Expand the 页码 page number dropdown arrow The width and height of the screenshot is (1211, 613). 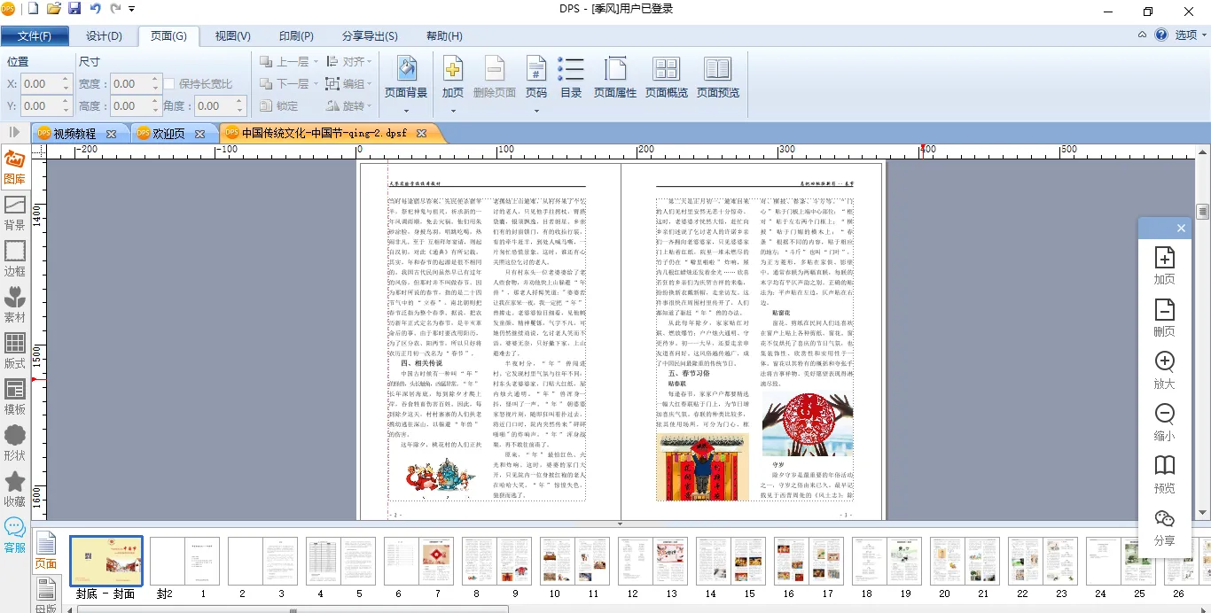coord(535,111)
